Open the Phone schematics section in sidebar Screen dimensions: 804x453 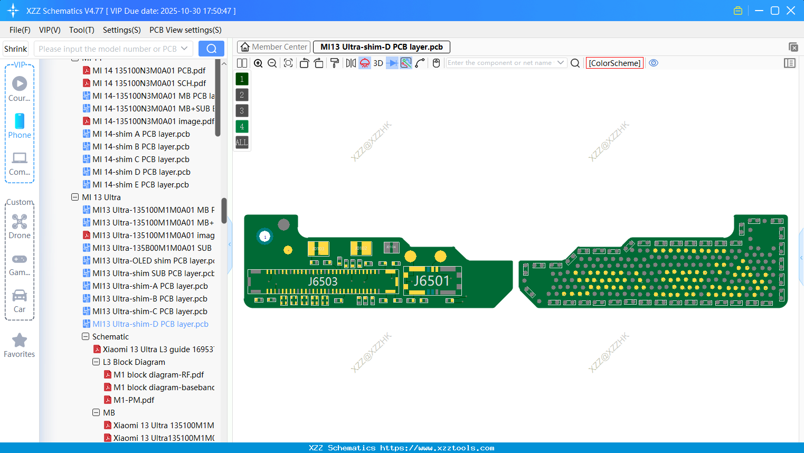[20, 127]
